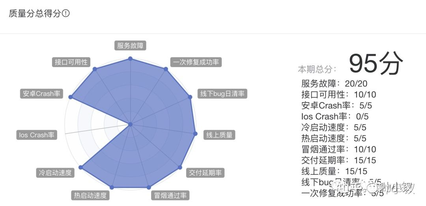426x206 pixels.
Task: Select the 一次修复成功率 axis label
Action: (x=196, y=62)
